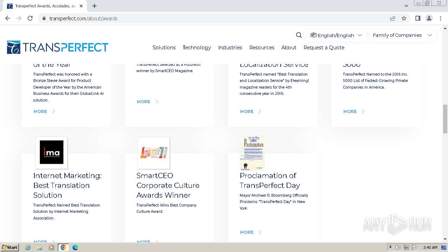The width and height of the screenshot is (448, 252).
Task: Click MORE under Future50 SmartCEO card
Action: click(143, 101)
